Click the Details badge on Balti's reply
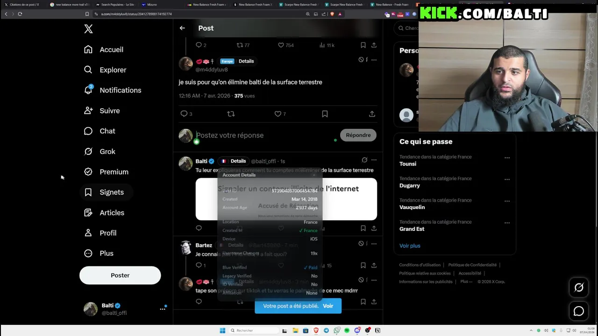 [238, 161]
